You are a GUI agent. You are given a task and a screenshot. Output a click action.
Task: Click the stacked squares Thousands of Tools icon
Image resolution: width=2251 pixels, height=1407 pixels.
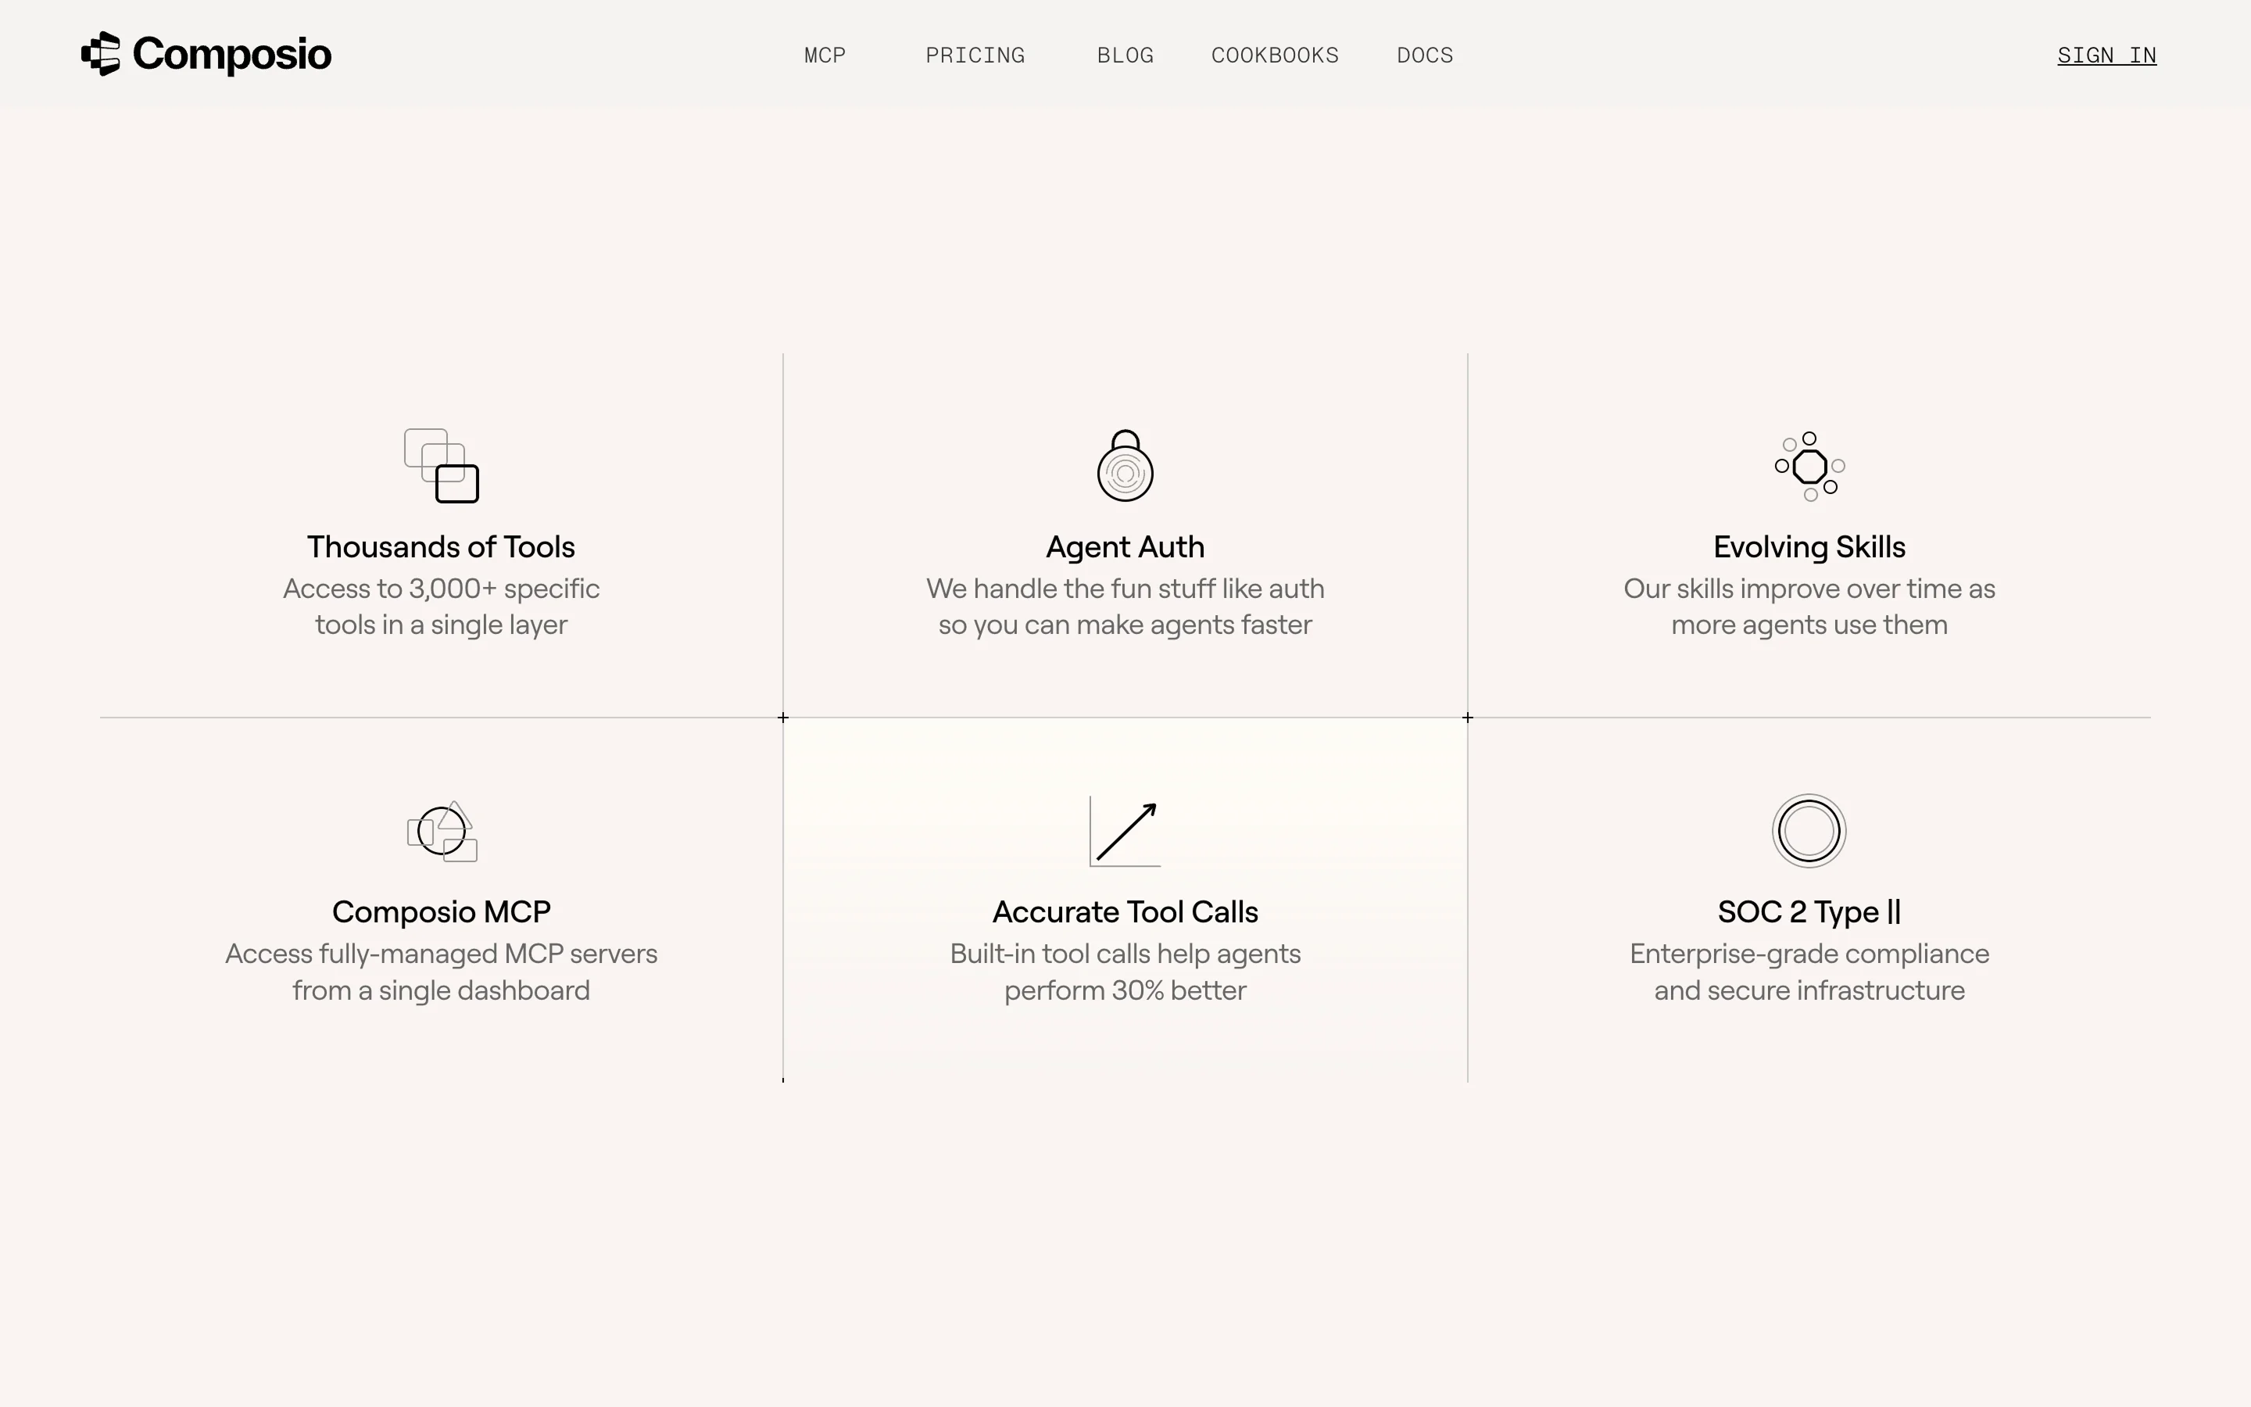click(x=441, y=465)
